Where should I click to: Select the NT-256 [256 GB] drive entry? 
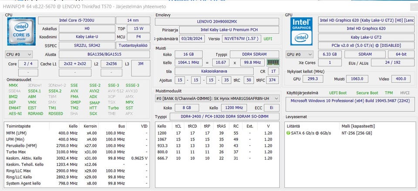point(357,133)
